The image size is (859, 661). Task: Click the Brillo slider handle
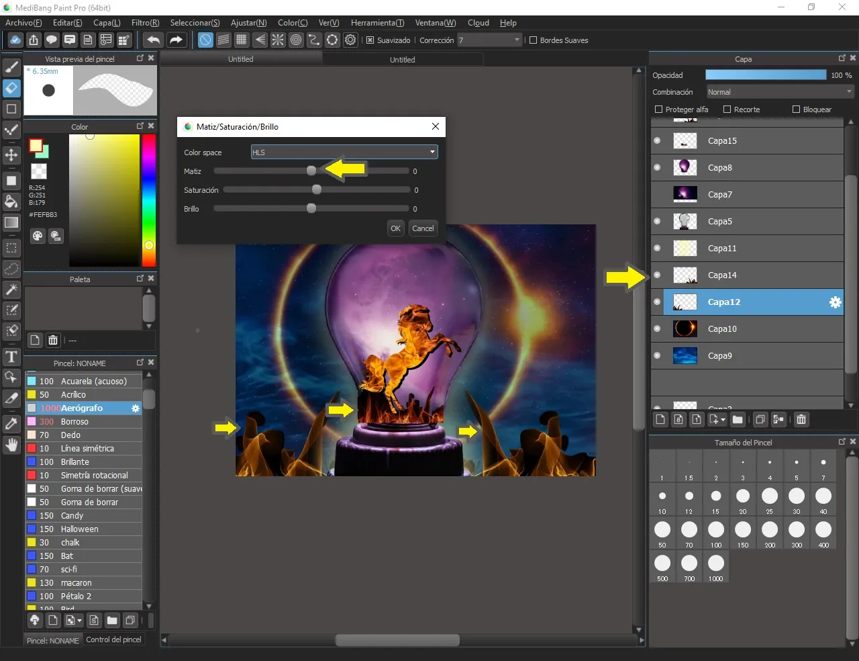(311, 208)
